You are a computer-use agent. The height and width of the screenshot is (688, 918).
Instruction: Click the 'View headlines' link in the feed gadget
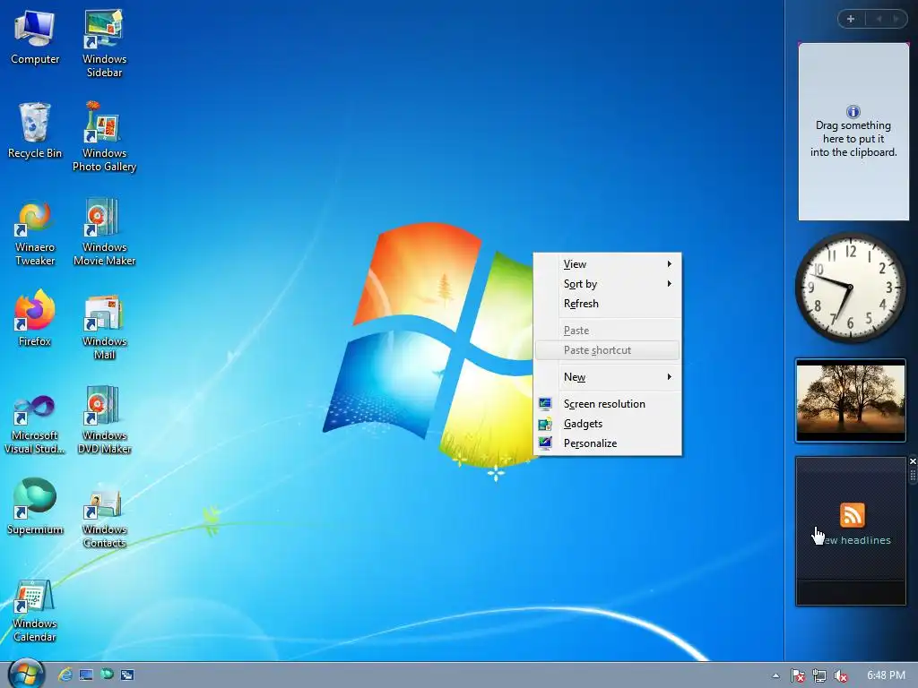[854, 540]
